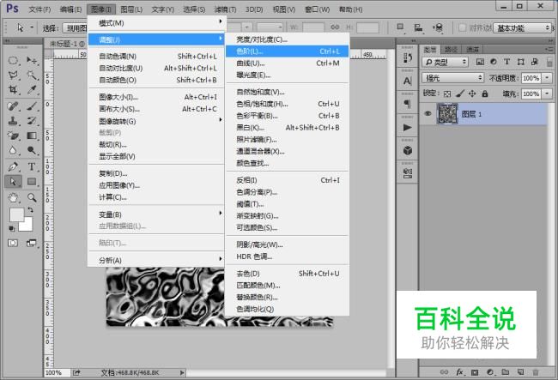Image resolution: width=558 pixels, height=380 pixels.
Task: Choose 色相/饱和度(H) menu item
Action: point(288,104)
